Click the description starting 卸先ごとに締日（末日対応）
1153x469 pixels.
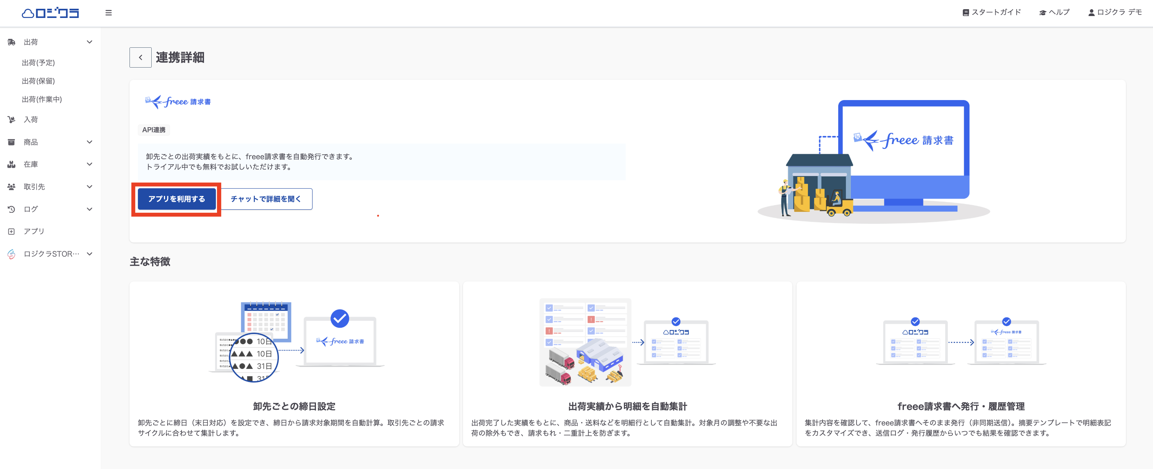(x=291, y=428)
